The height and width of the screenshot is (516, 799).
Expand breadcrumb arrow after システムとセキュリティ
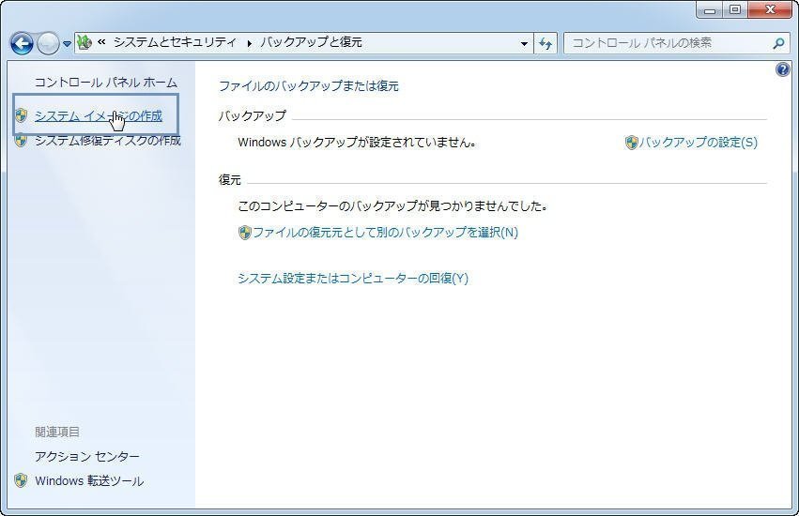point(249,44)
